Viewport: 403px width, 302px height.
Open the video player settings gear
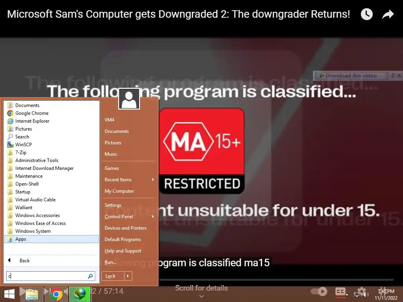361,291
